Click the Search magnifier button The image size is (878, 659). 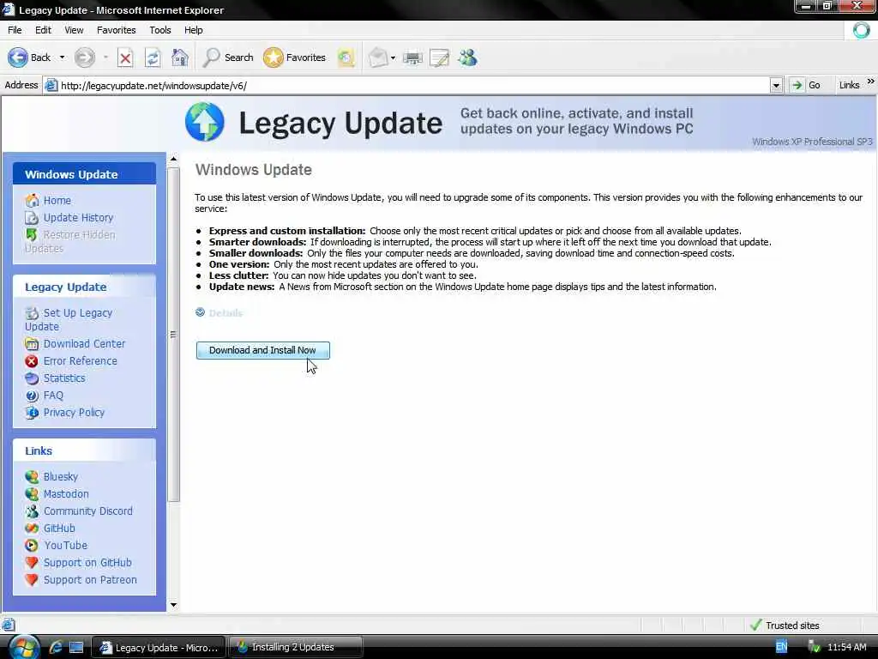point(228,57)
